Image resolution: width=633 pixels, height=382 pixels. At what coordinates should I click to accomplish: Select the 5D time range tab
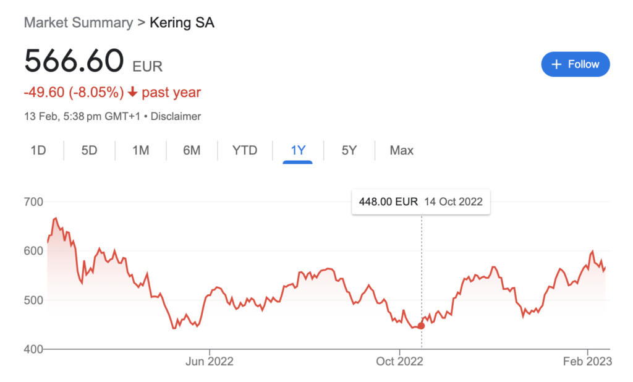(x=89, y=151)
